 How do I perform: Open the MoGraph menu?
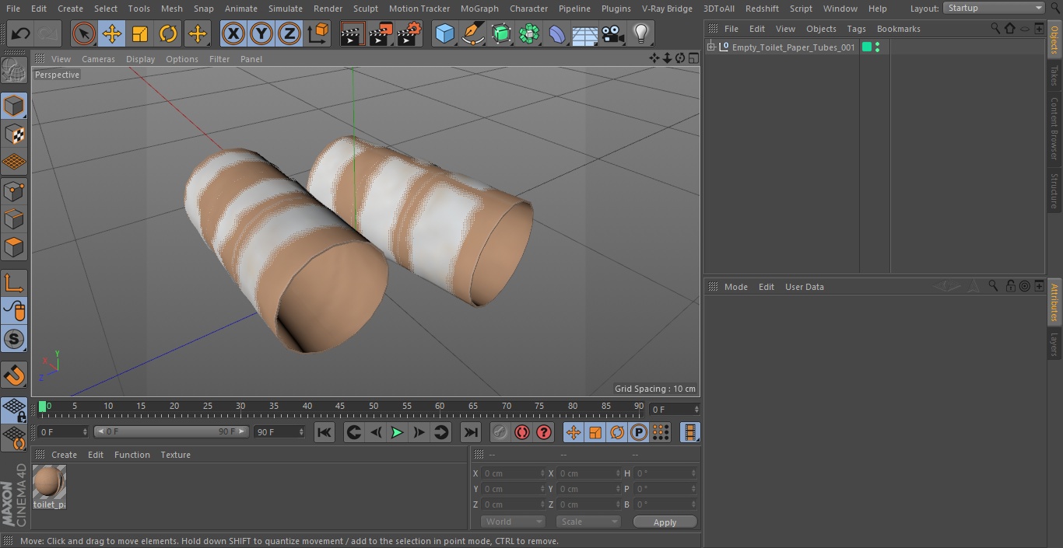click(479, 9)
